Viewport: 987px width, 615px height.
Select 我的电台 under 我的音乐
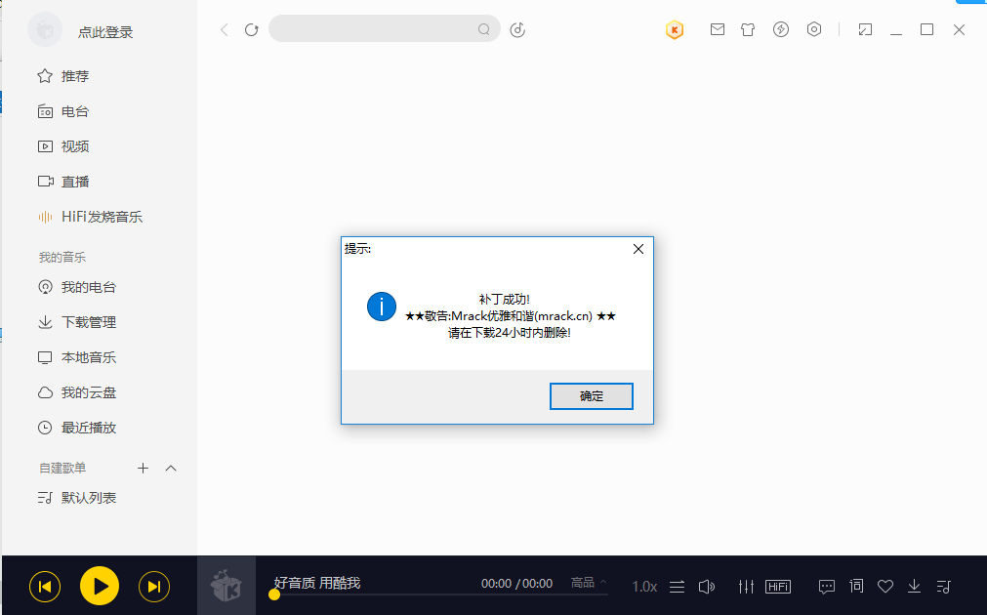[77, 287]
